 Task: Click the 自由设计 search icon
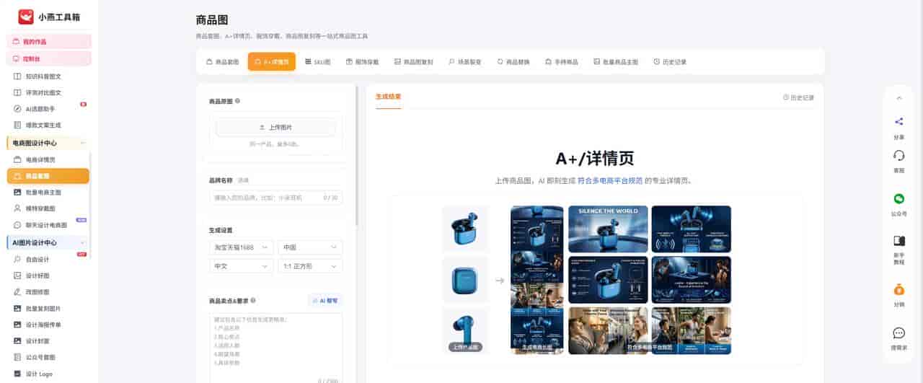click(x=18, y=259)
